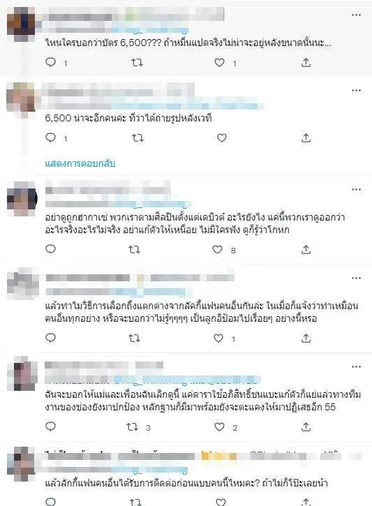Like the second tweet starting with 6,500
The image size is (372, 506).
click(x=222, y=138)
